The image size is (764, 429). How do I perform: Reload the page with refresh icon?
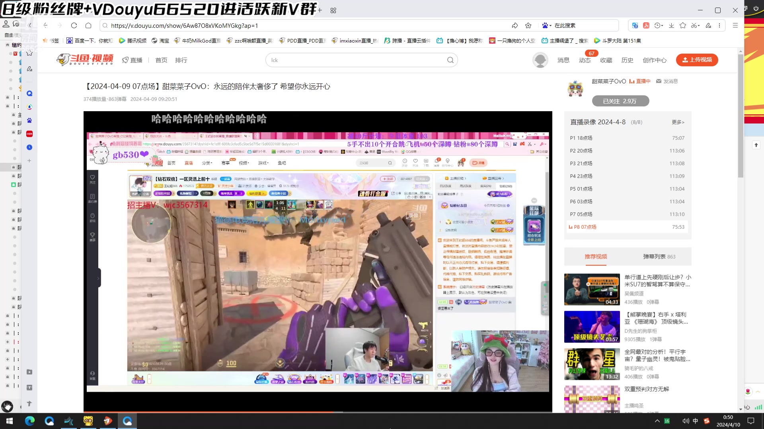(74, 25)
